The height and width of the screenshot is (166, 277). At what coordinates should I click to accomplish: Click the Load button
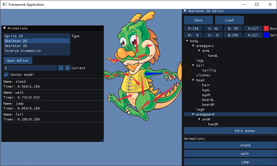pyautogui.click(x=229, y=20)
